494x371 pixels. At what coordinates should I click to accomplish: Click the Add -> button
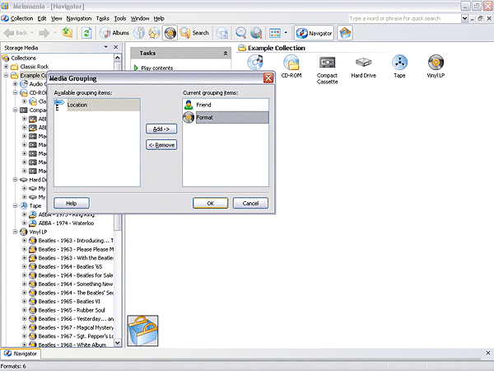(161, 129)
